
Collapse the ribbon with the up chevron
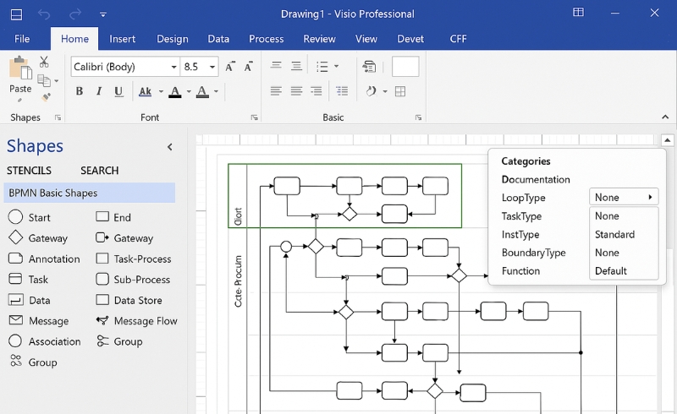pos(665,117)
